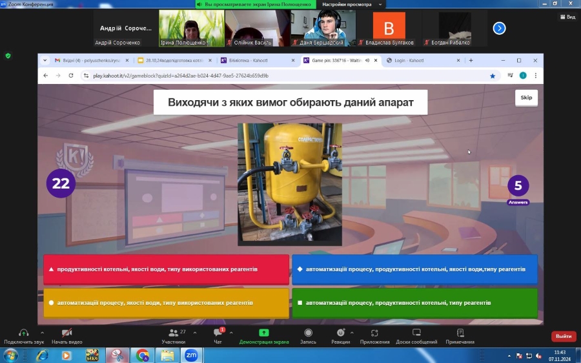The height and width of the screenshot is (363, 581).
Task: Open the Whiteboards icon
Action: click(x=416, y=333)
